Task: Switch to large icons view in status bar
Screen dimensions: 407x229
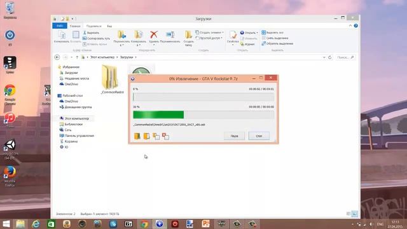Action: [x=355, y=214]
